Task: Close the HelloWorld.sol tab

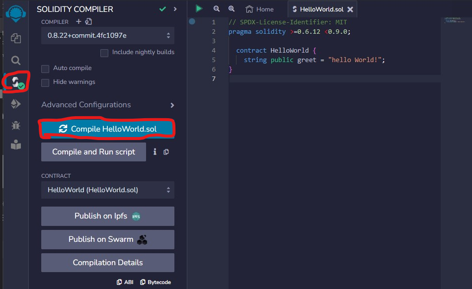Action: 350,9
